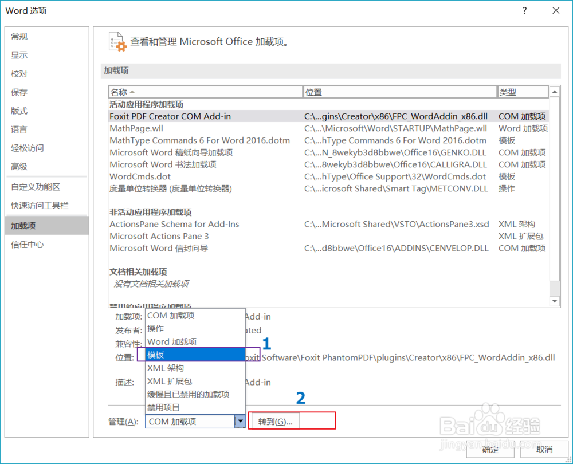The image size is (573, 464).
Task: Select ActionsPane Schema for Add-Ins row
Action: (328, 224)
